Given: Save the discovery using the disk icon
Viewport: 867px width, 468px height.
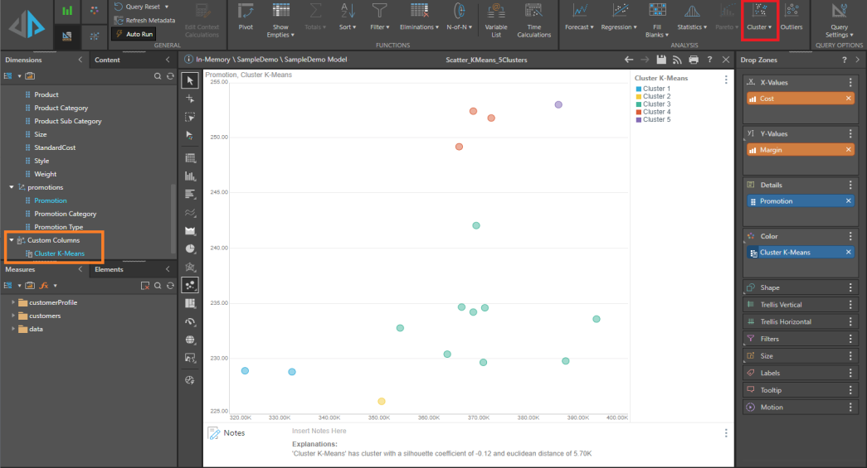Looking at the screenshot, I should [661, 60].
